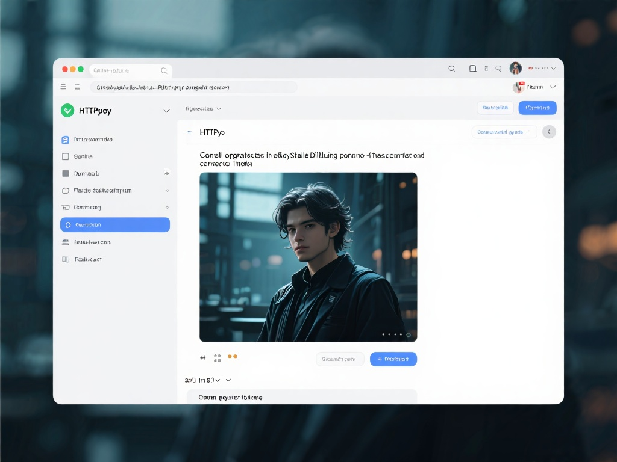Click the two orange dots below the image
The height and width of the screenshot is (462, 617).
(x=233, y=356)
